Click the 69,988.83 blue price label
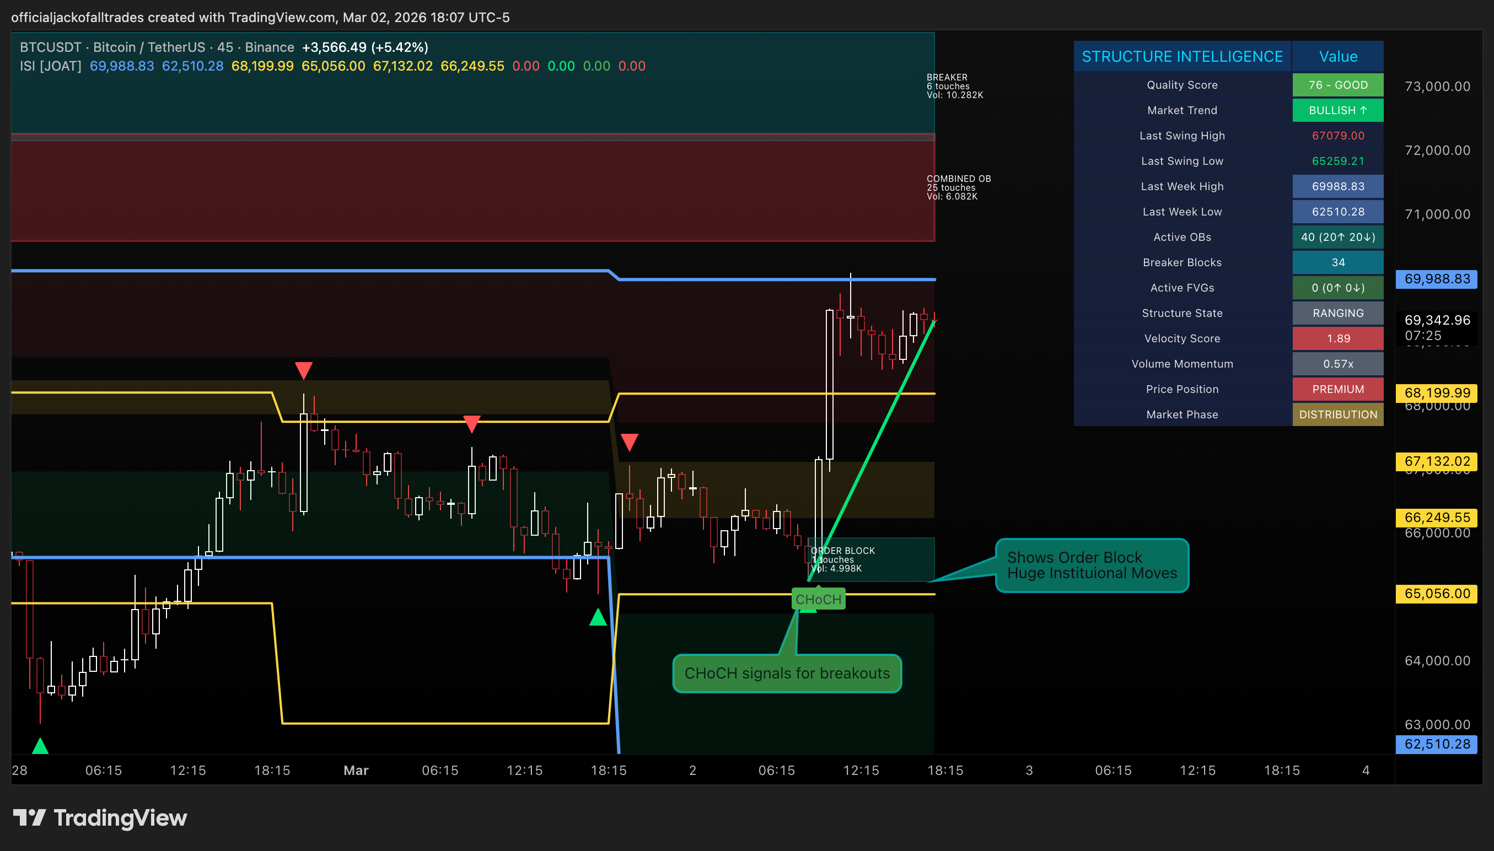Image resolution: width=1494 pixels, height=851 pixels. 1437,279
